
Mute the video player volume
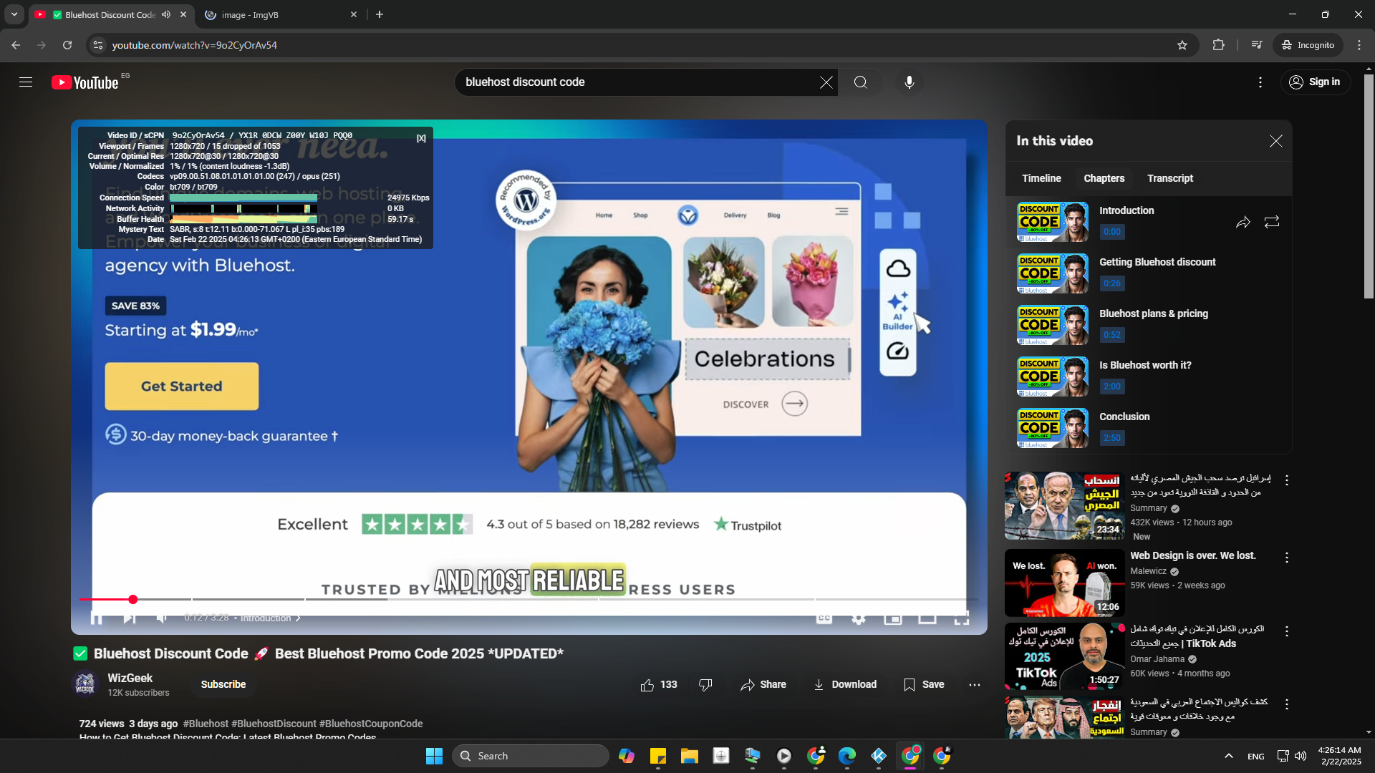(162, 618)
